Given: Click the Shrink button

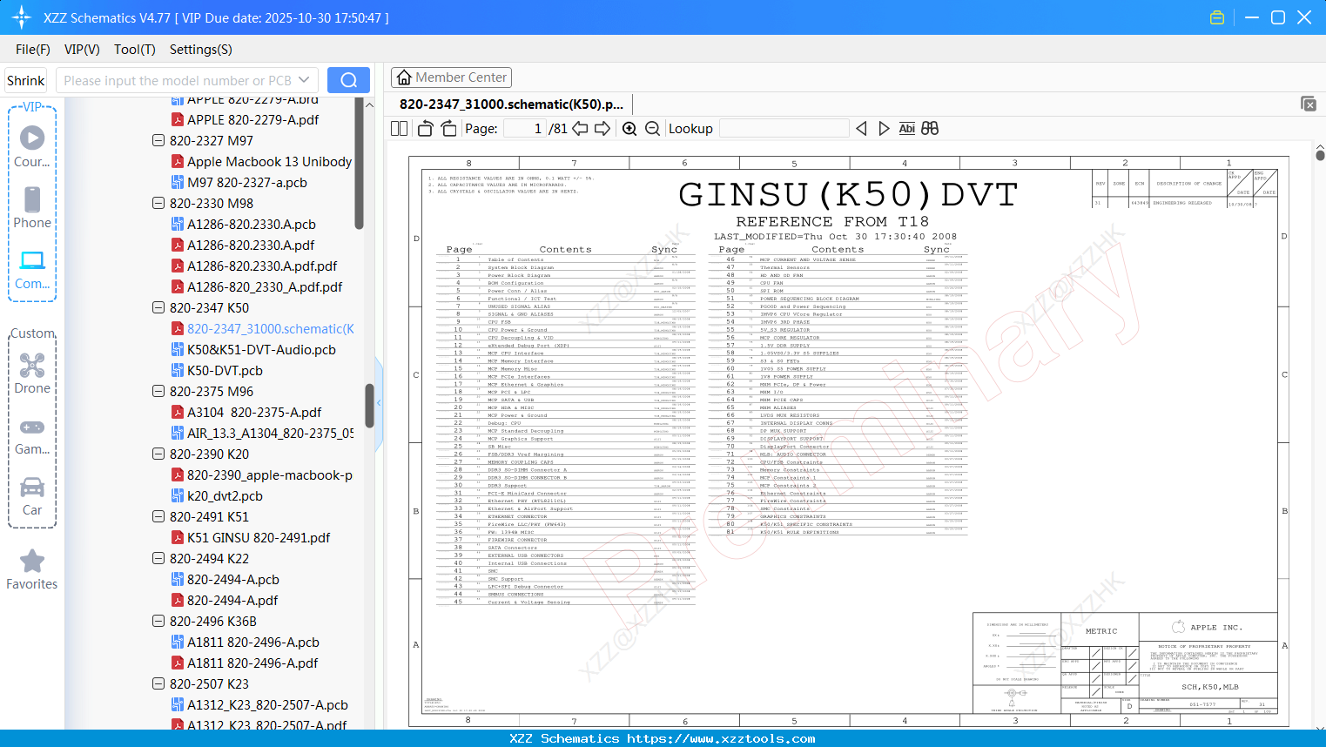Looking at the screenshot, I should tap(26, 80).
